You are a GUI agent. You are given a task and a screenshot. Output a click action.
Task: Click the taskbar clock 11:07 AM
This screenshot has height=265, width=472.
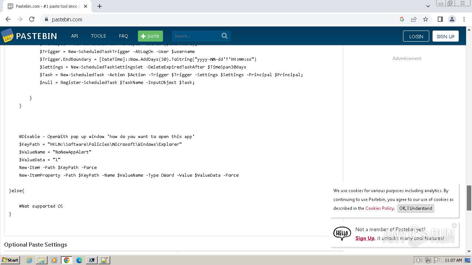[x=453, y=260]
